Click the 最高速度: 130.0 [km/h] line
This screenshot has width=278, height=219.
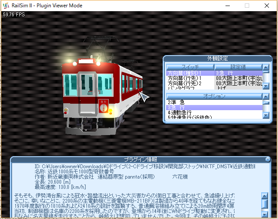tap(60, 187)
